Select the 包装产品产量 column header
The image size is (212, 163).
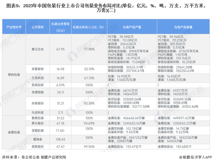[132, 27]
